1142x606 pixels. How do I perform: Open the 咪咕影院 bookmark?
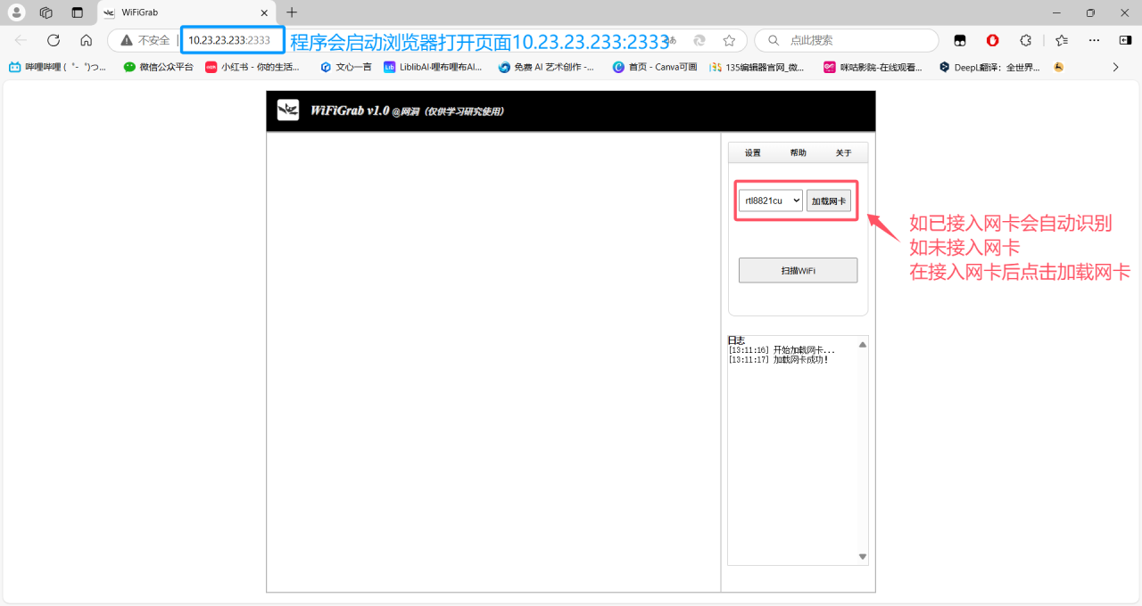pyautogui.click(x=873, y=67)
